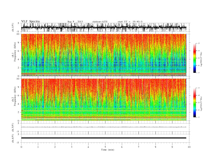Click the 'Time (min)' axis label

click(x=108, y=150)
